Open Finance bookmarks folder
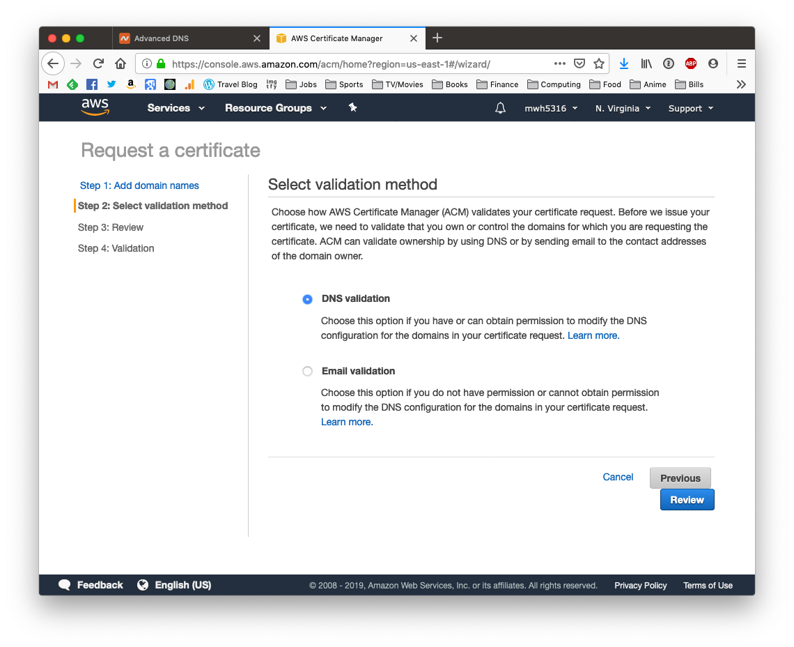 [x=497, y=84]
